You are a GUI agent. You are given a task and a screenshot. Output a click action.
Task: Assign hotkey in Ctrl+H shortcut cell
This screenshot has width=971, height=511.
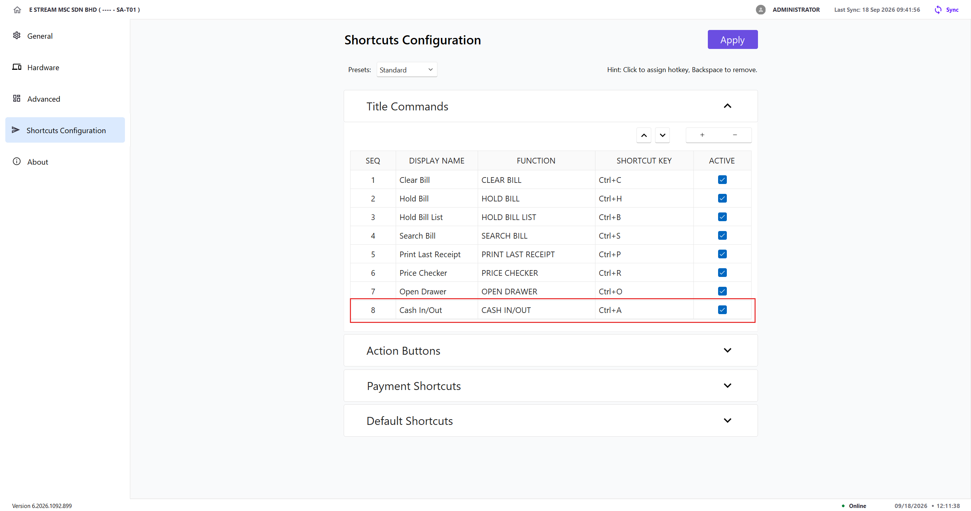pos(644,198)
